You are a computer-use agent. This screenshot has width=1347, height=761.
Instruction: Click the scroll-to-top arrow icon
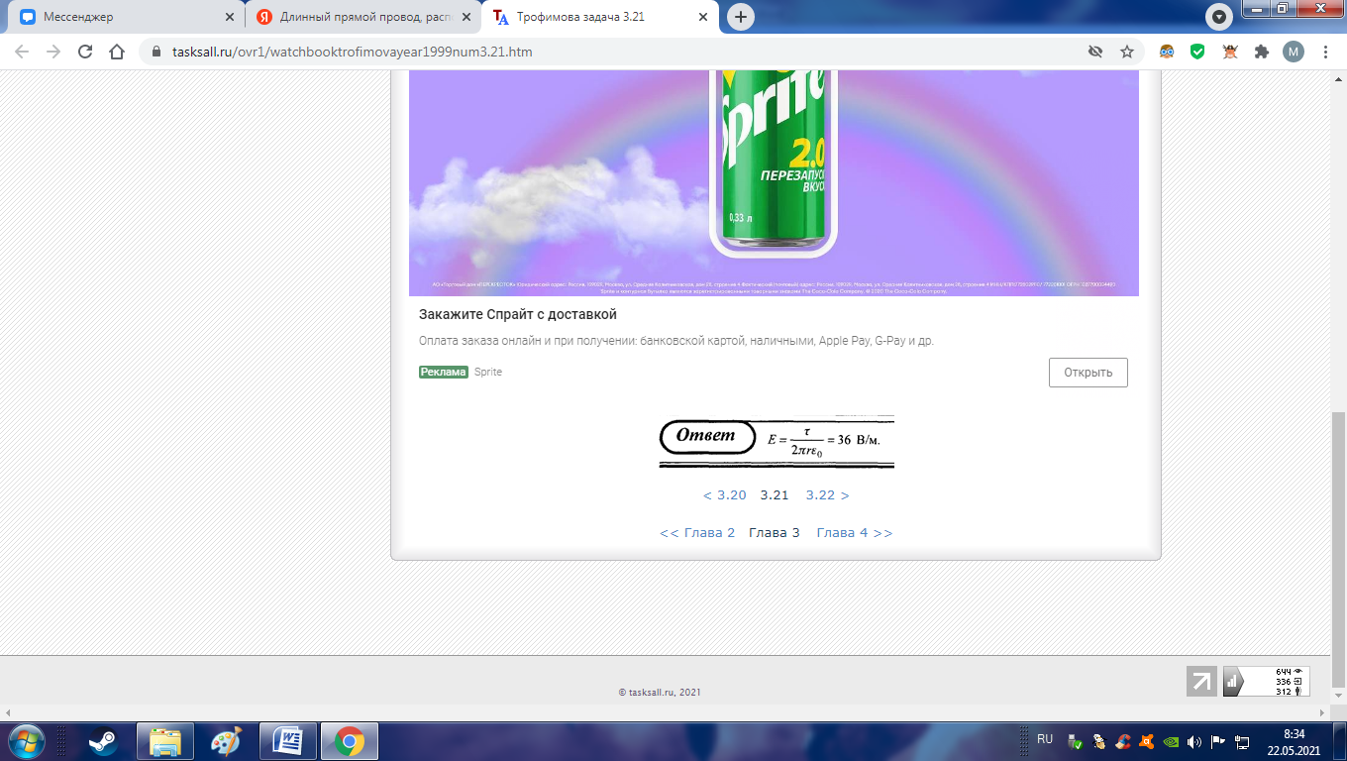coord(1201,681)
